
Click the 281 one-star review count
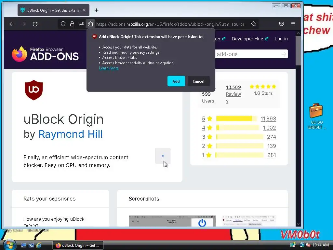coord(272,155)
